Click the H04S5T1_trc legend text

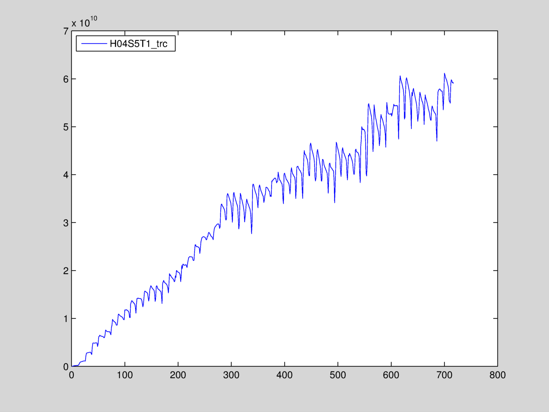(x=139, y=44)
